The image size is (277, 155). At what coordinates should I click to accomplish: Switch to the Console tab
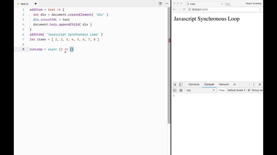pos(209,84)
